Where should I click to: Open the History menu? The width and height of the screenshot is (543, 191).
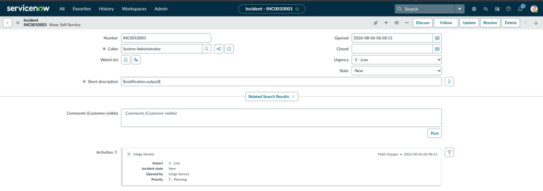tap(106, 9)
